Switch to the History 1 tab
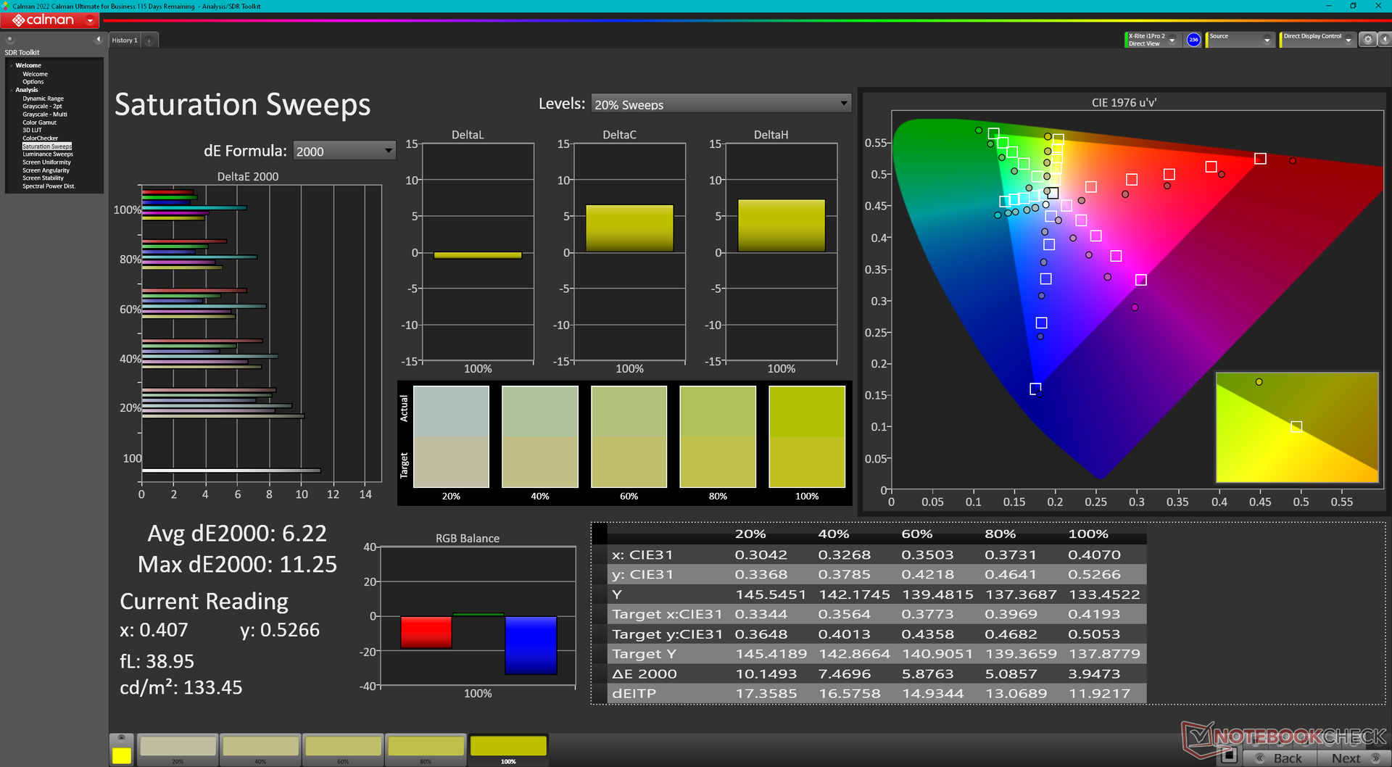Screen dimensions: 1392x767 [125, 41]
